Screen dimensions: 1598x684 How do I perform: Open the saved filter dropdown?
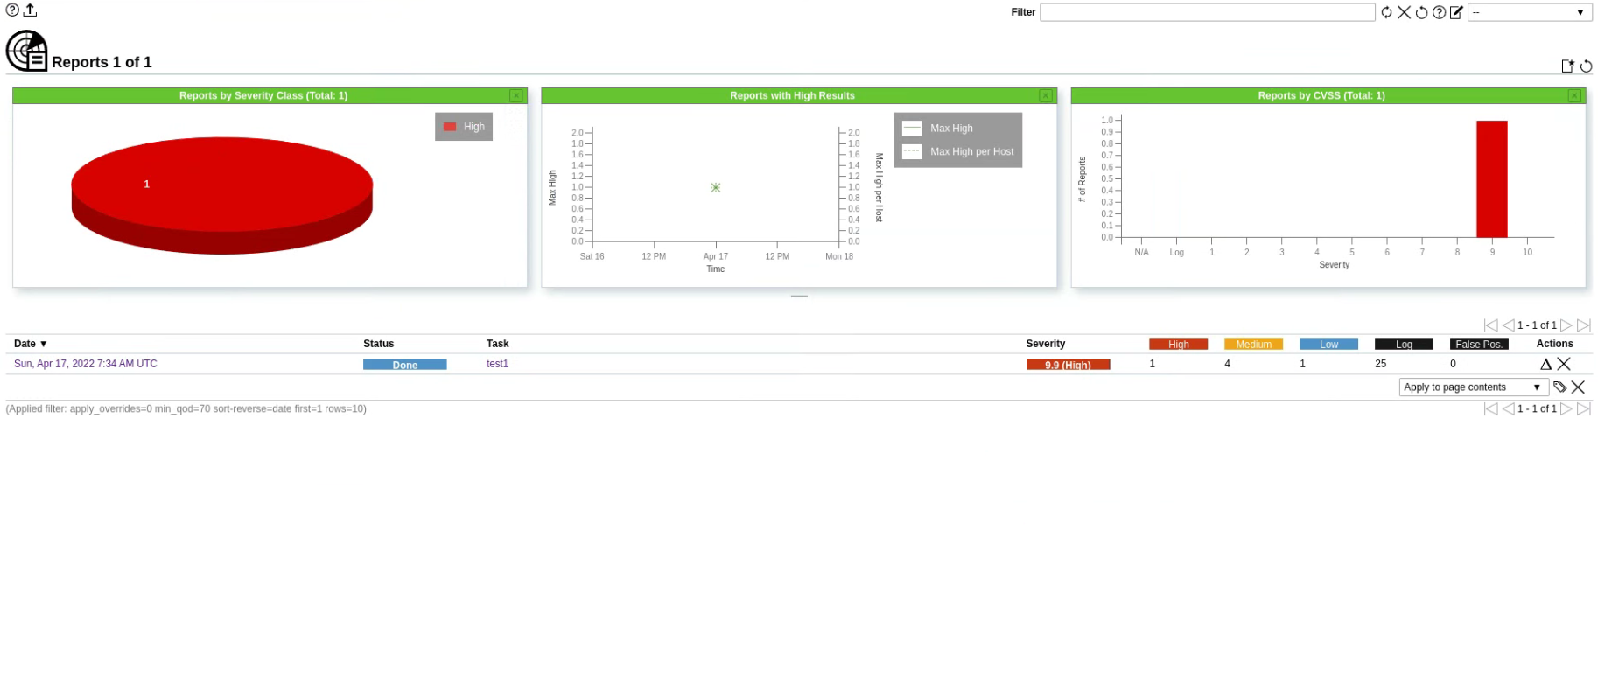point(1530,12)
